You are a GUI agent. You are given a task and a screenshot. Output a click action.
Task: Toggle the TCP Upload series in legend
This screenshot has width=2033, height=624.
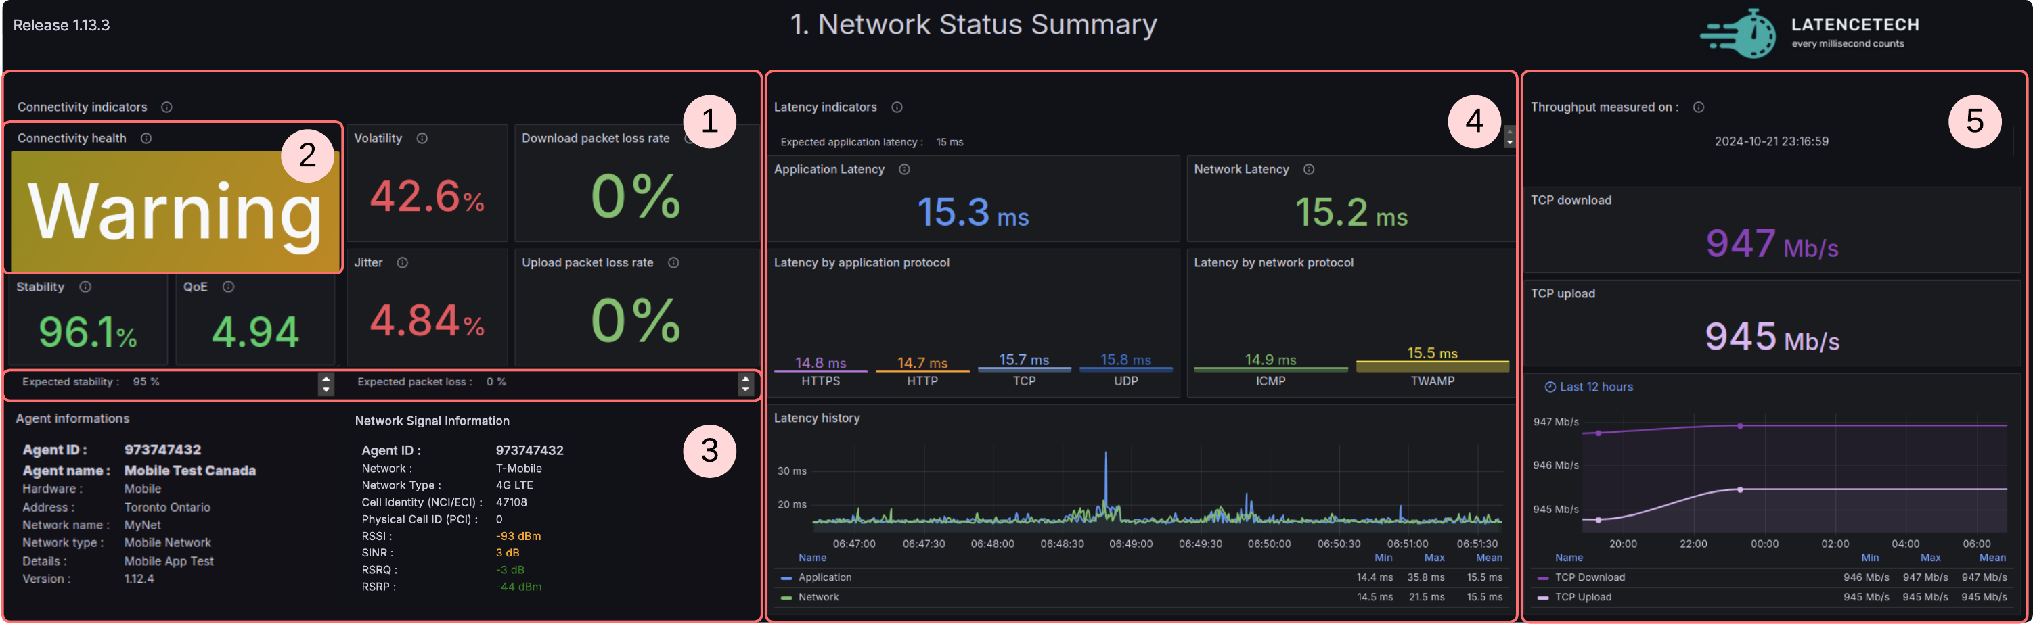1583,598
